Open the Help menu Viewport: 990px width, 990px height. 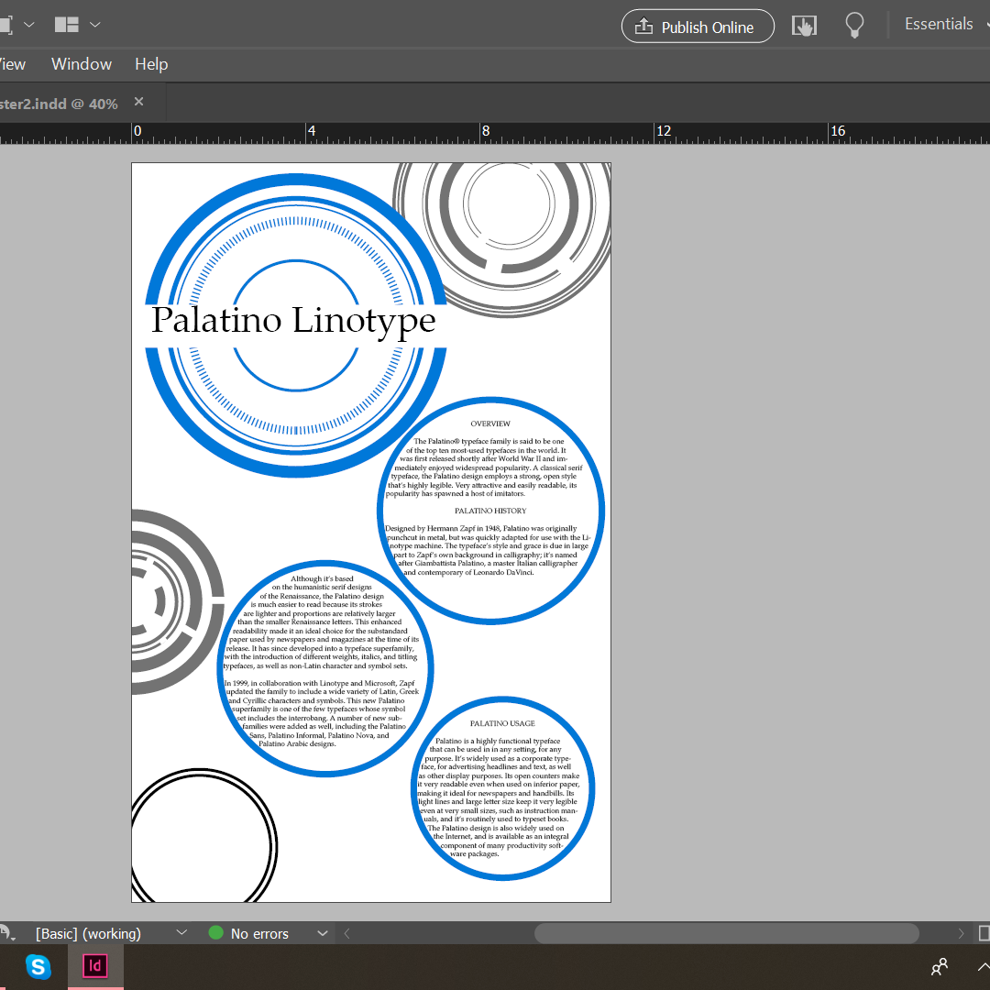(151, 64)
